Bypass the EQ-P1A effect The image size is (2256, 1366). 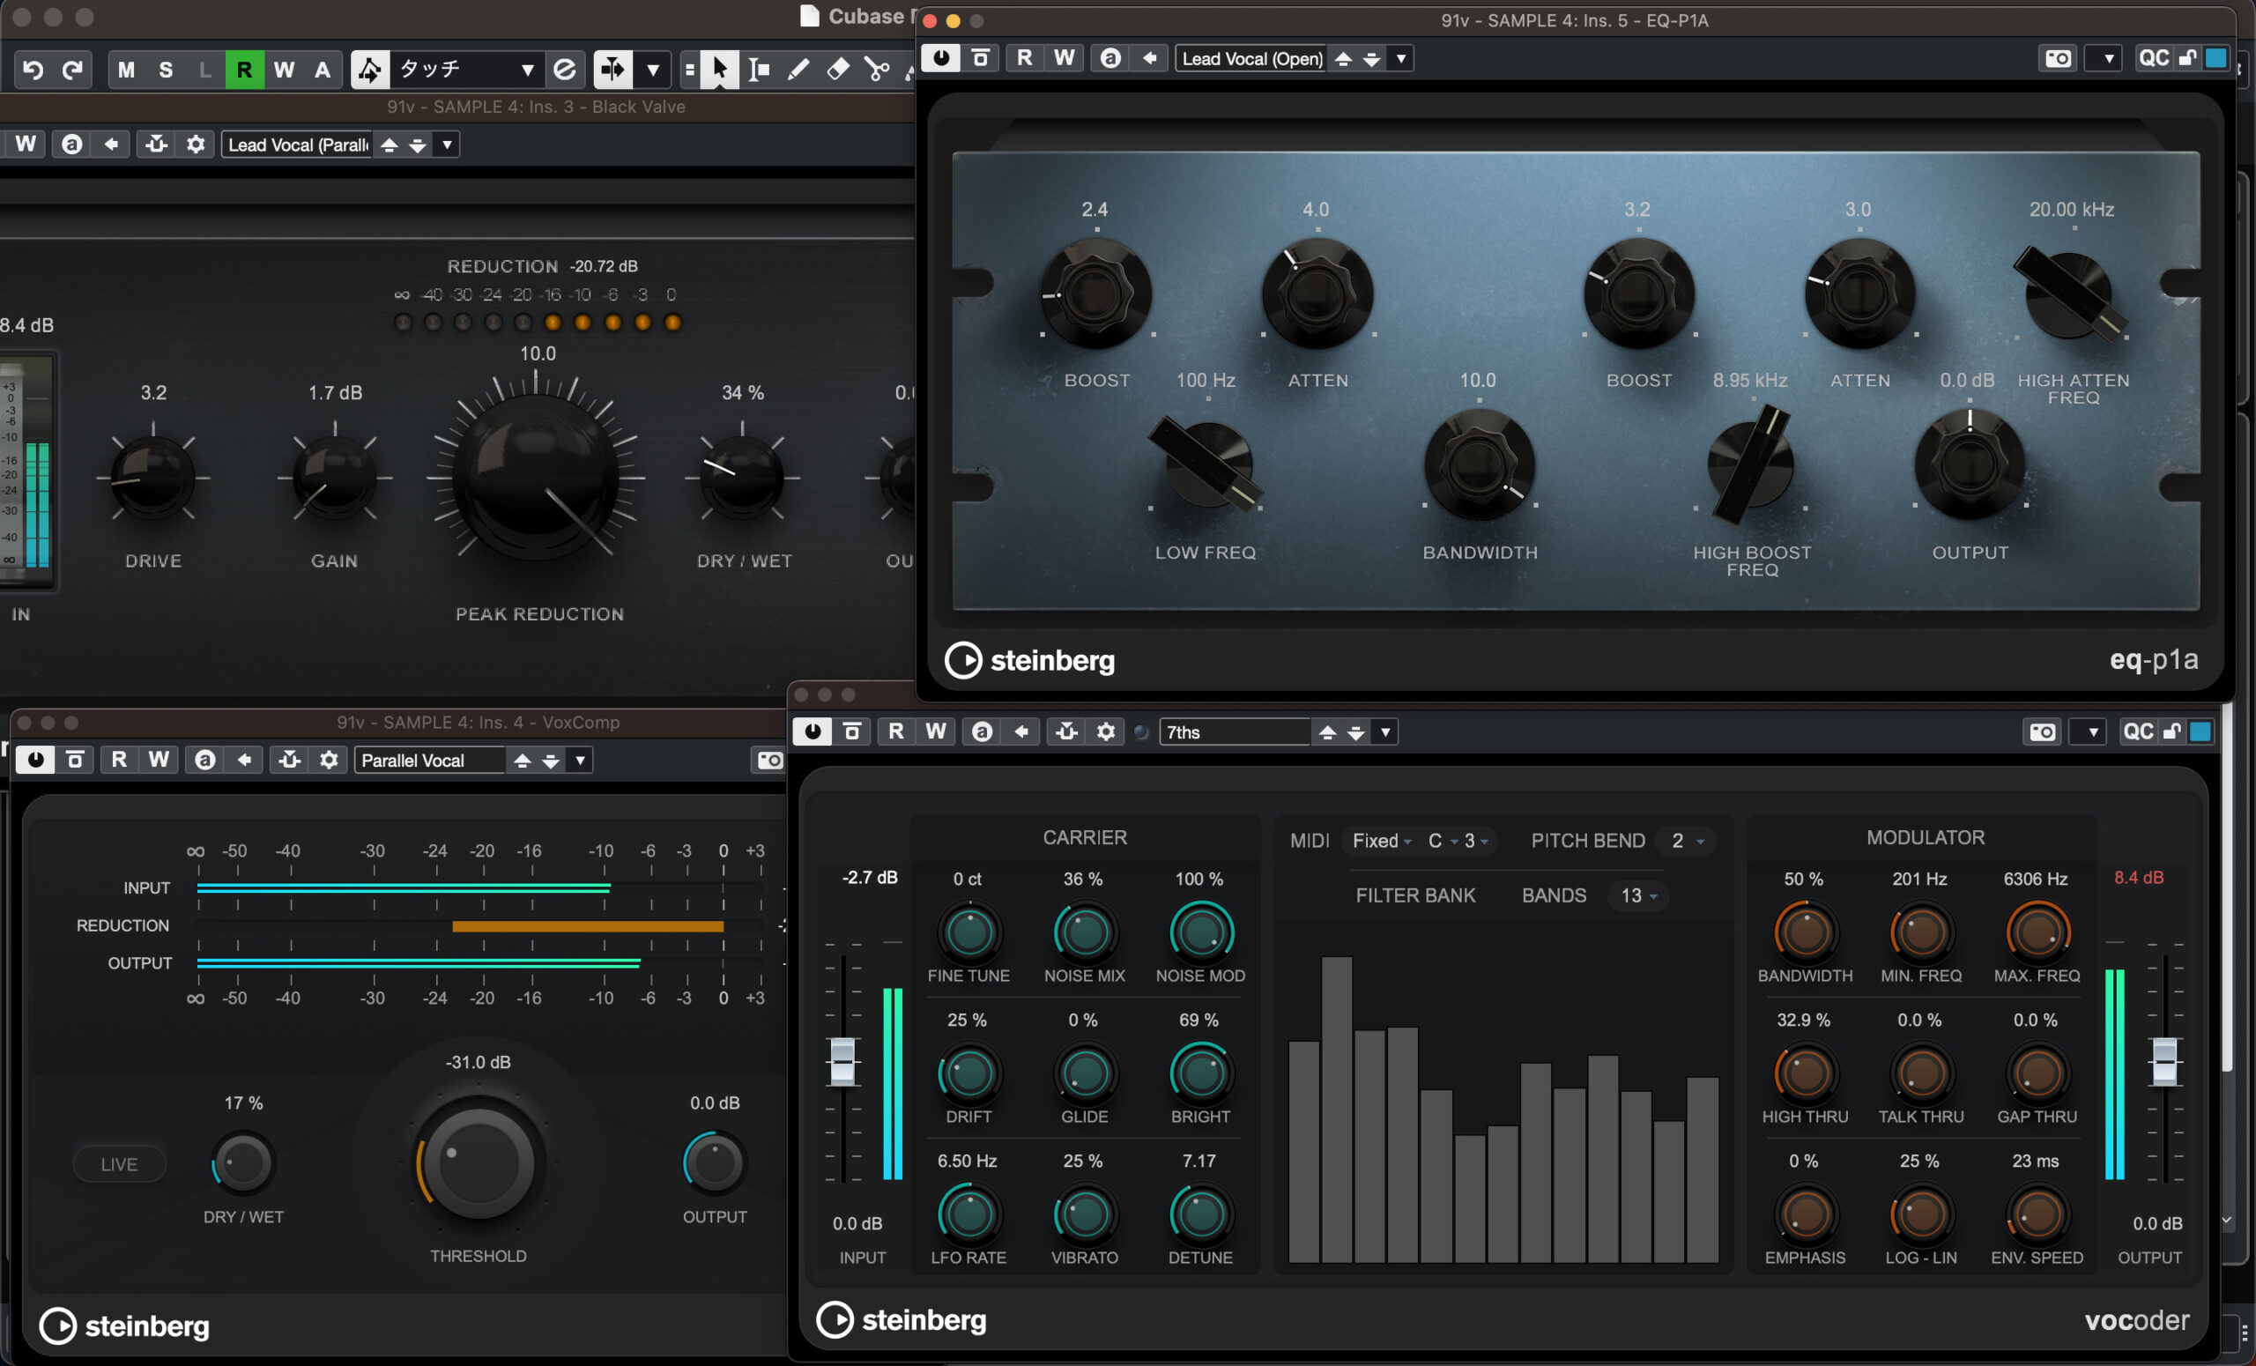point(980,58)
